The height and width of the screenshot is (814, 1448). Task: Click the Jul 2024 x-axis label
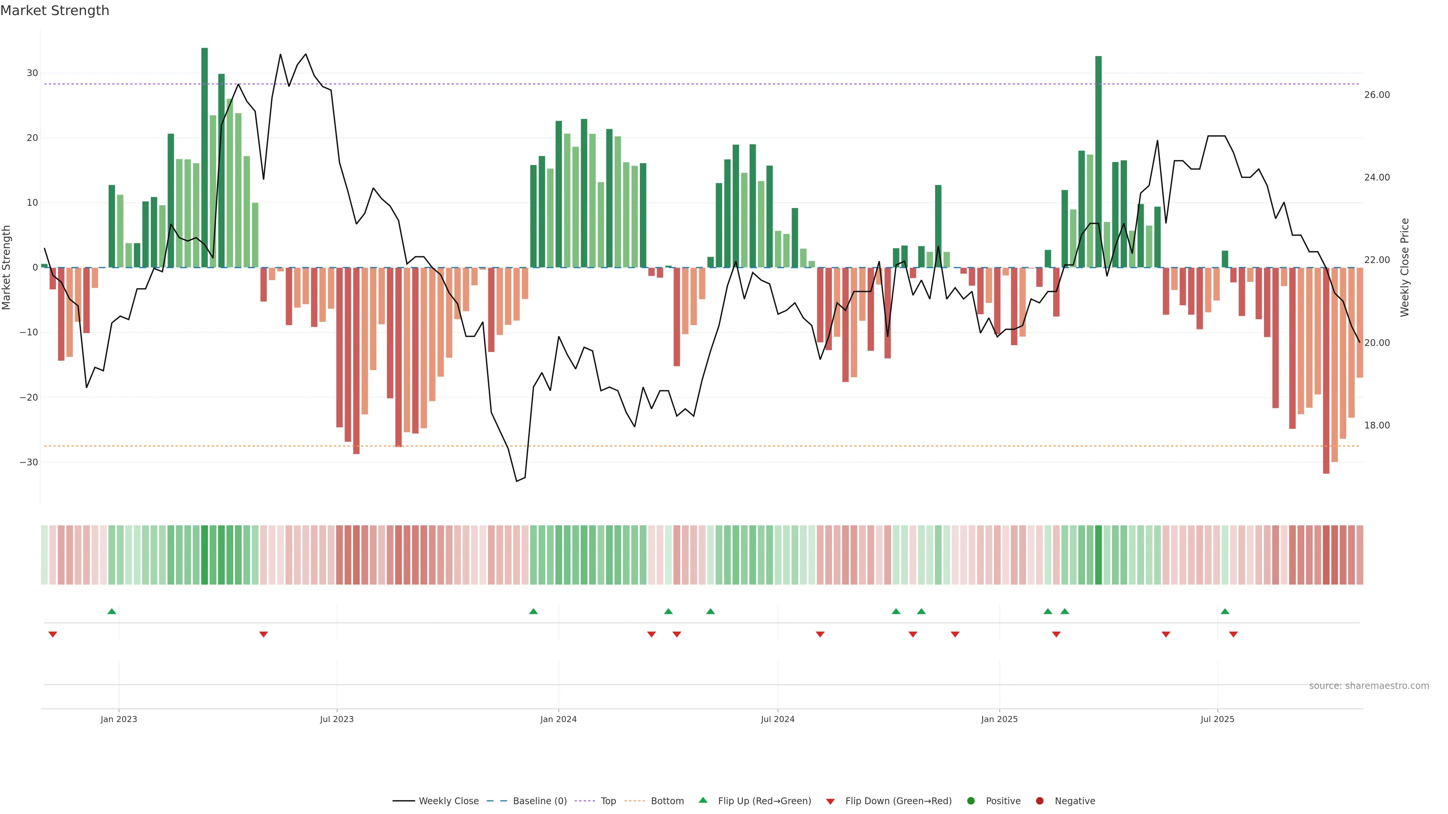point(778,719)
